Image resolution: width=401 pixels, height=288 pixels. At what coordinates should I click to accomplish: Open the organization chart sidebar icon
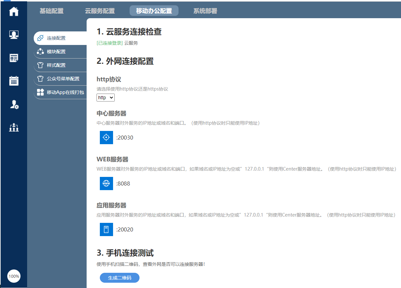click(x=14, y=127)
